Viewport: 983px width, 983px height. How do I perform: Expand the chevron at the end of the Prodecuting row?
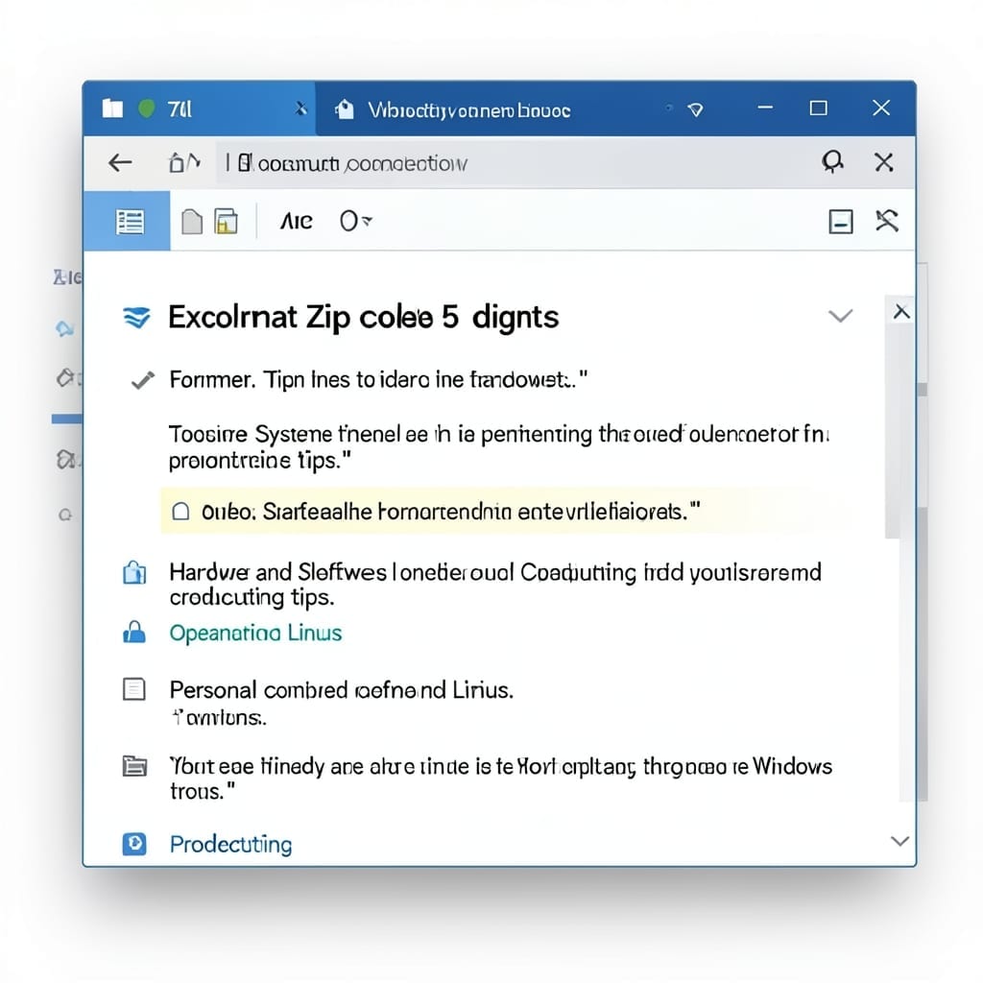click(899, 841)
